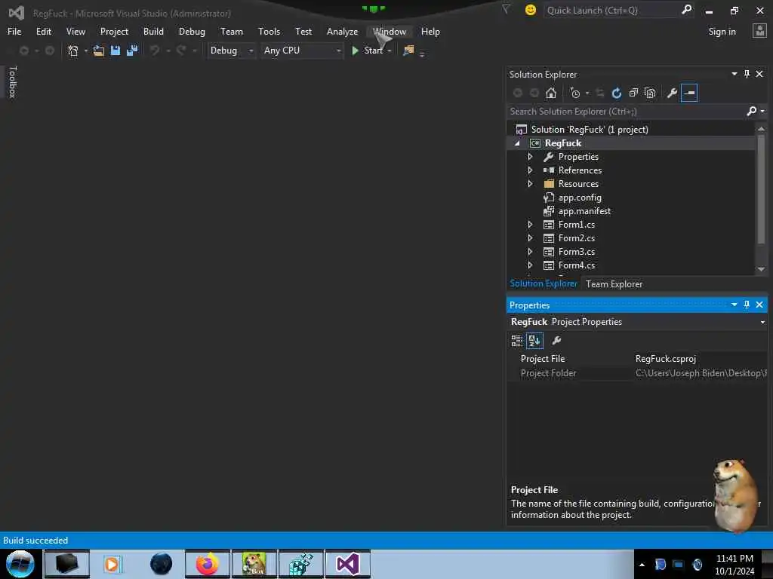This screenshot has height=579, width=773.
Task: Click the Solution Explorer search magnifier icon
Action: click(x=751, y=112)
